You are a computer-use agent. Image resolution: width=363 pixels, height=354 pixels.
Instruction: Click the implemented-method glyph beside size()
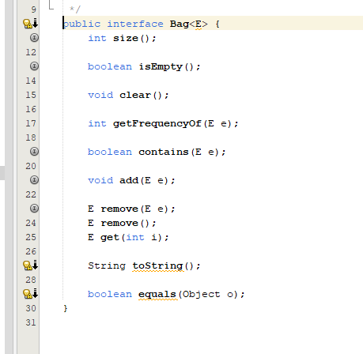coord(34,38)
